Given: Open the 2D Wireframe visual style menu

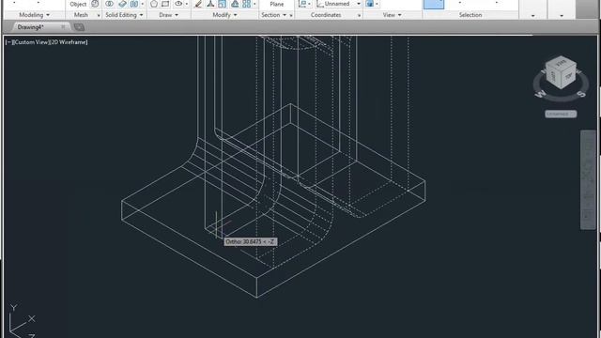Looking at the screenshot, I should (69, 42).
